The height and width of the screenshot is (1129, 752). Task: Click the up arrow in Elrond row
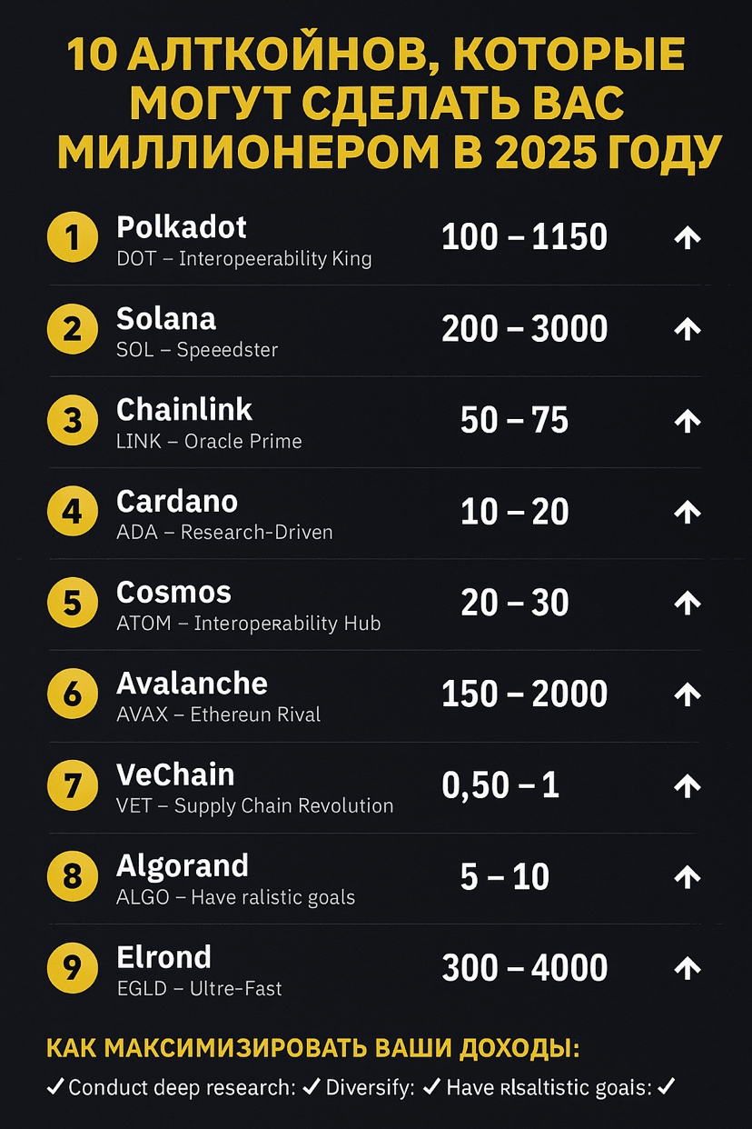tap(688, 969)
